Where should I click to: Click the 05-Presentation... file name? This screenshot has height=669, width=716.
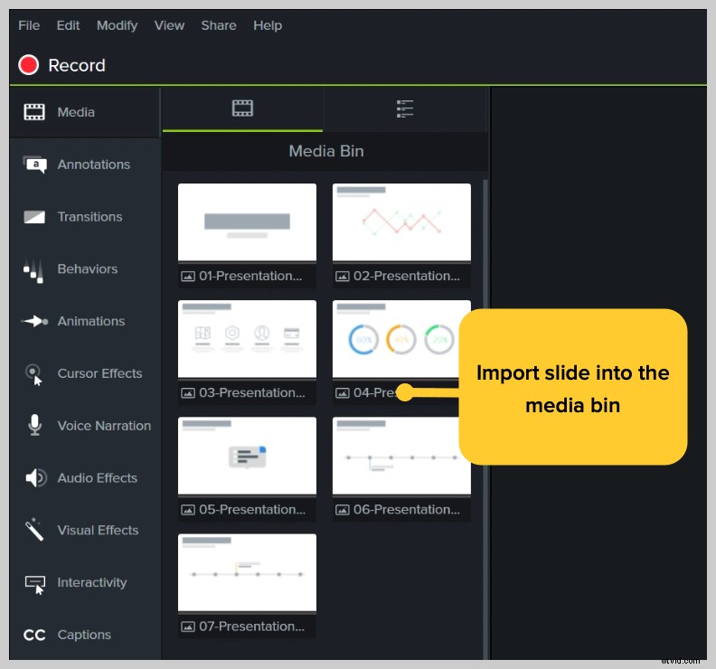click(252, 510)
